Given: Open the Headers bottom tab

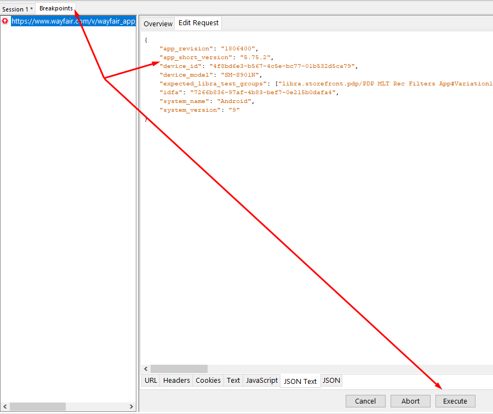Looking at the screenshot, I should (176, 381).
